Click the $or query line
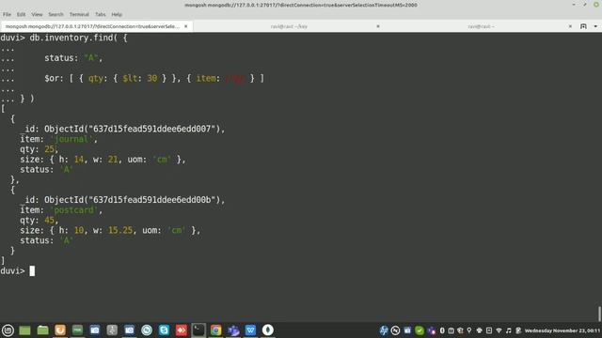 coord(154,78)
